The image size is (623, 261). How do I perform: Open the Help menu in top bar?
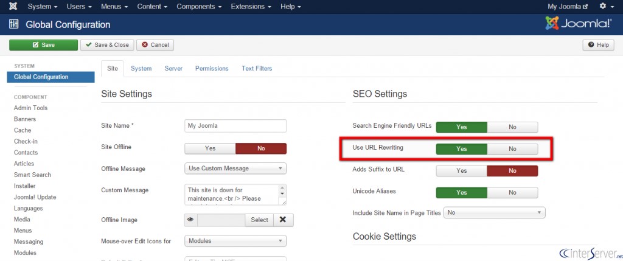click(x=291, y=6)
